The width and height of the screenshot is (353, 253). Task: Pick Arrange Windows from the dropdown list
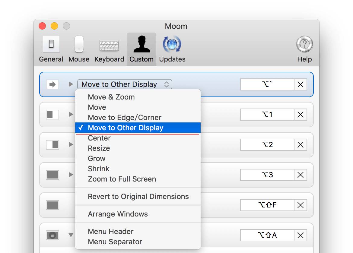118,214
